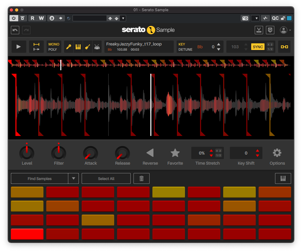Click the Release knob
Image resolution: width=302 pixels, height=252 pixels.
click(x=123, y=153)
